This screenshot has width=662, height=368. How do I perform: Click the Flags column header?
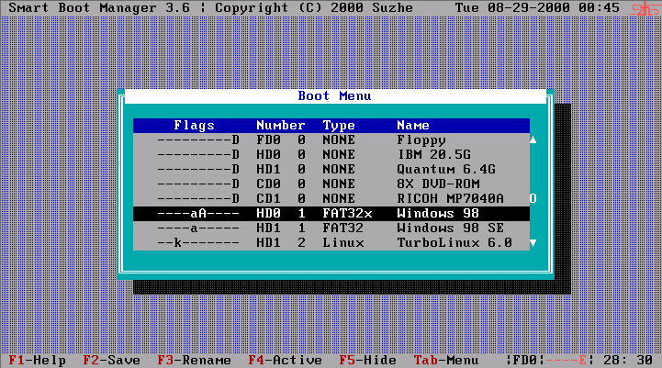click(194, 126)
